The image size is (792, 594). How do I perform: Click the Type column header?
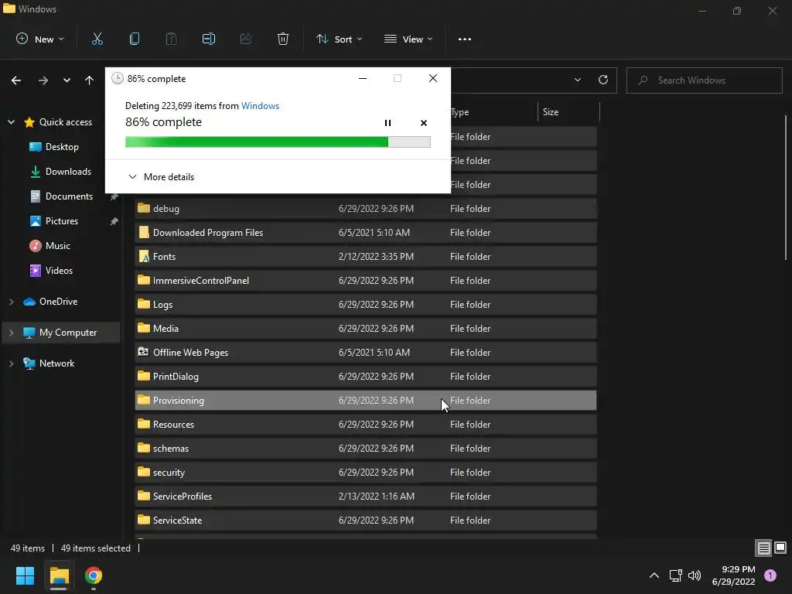click(494, 112)
